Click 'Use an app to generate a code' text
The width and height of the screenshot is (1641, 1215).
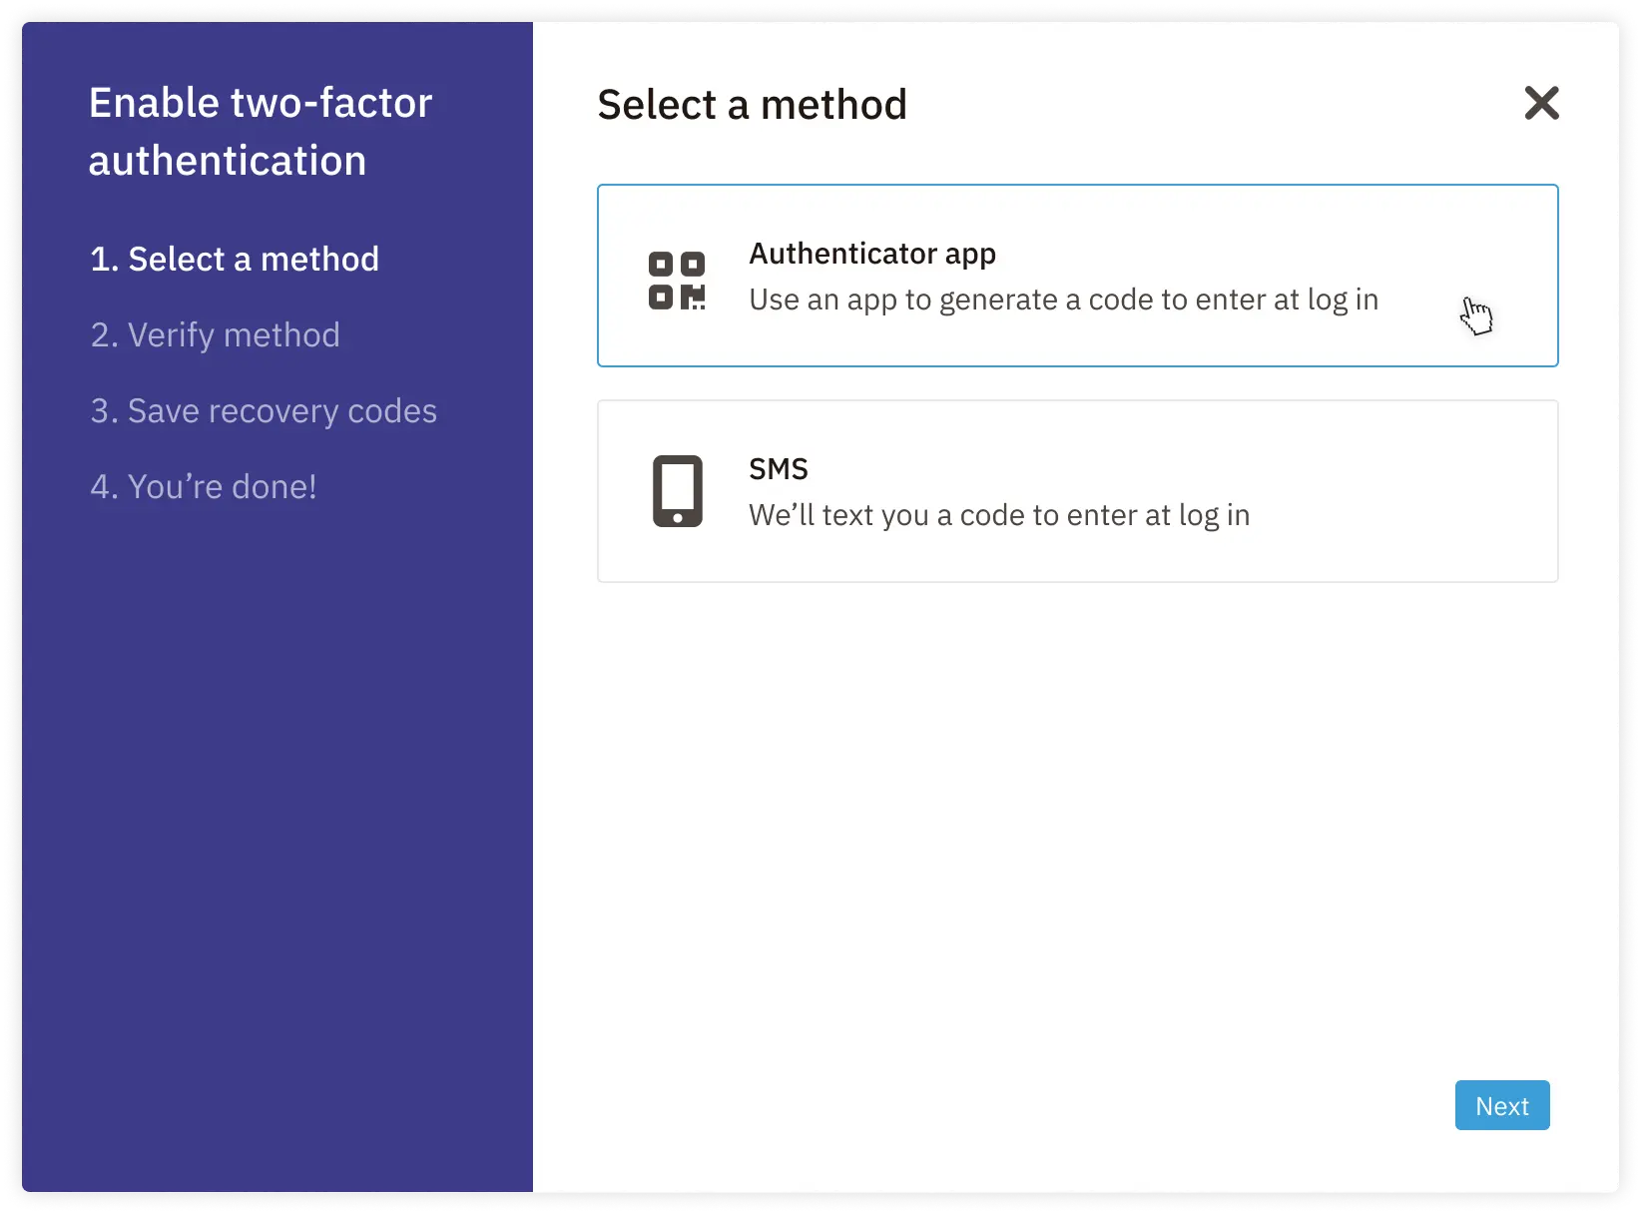(x=1064, y=300)
